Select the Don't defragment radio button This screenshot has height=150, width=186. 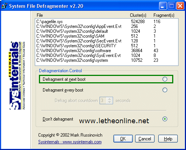(x=165, y=119)
